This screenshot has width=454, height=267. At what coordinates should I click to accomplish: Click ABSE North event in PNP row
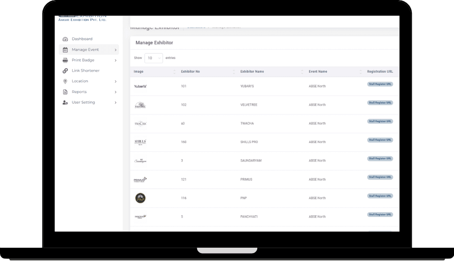point(317,198)
